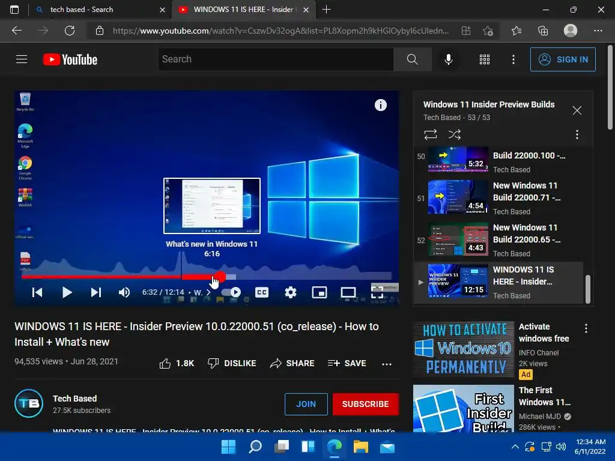
Task: Open taskbar Search
Action: click(255, 447)
